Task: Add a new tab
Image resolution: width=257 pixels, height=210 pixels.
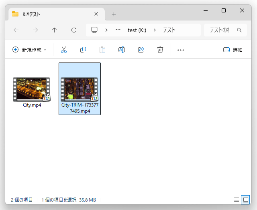Action: click(114, 14)
